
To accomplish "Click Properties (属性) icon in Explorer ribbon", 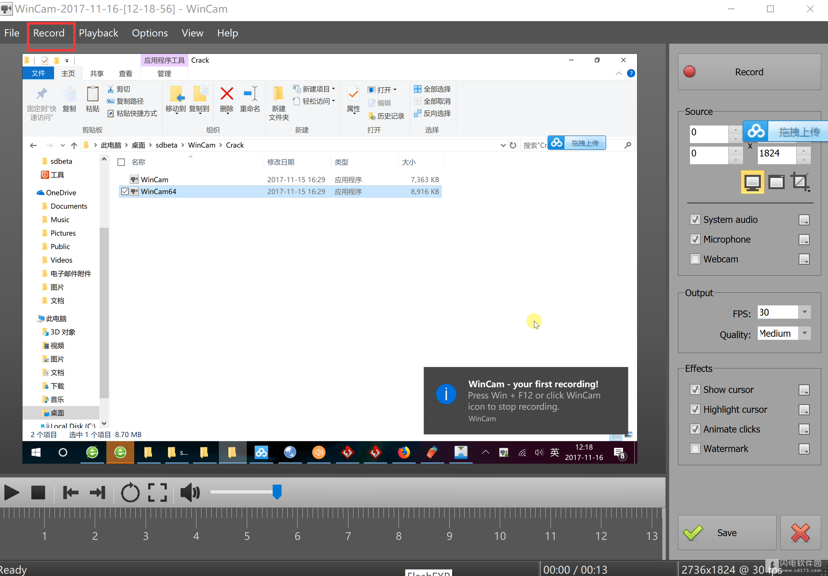I will (x=353, y=100).
